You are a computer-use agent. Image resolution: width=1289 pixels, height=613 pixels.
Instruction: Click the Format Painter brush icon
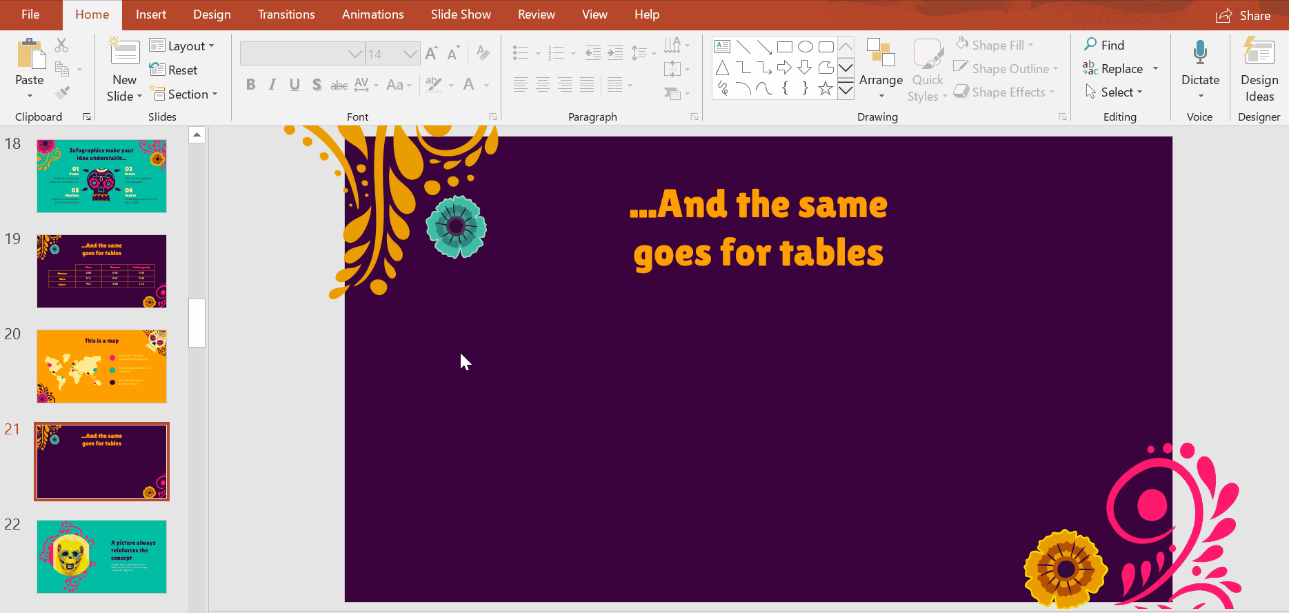[x=62, y=92]
